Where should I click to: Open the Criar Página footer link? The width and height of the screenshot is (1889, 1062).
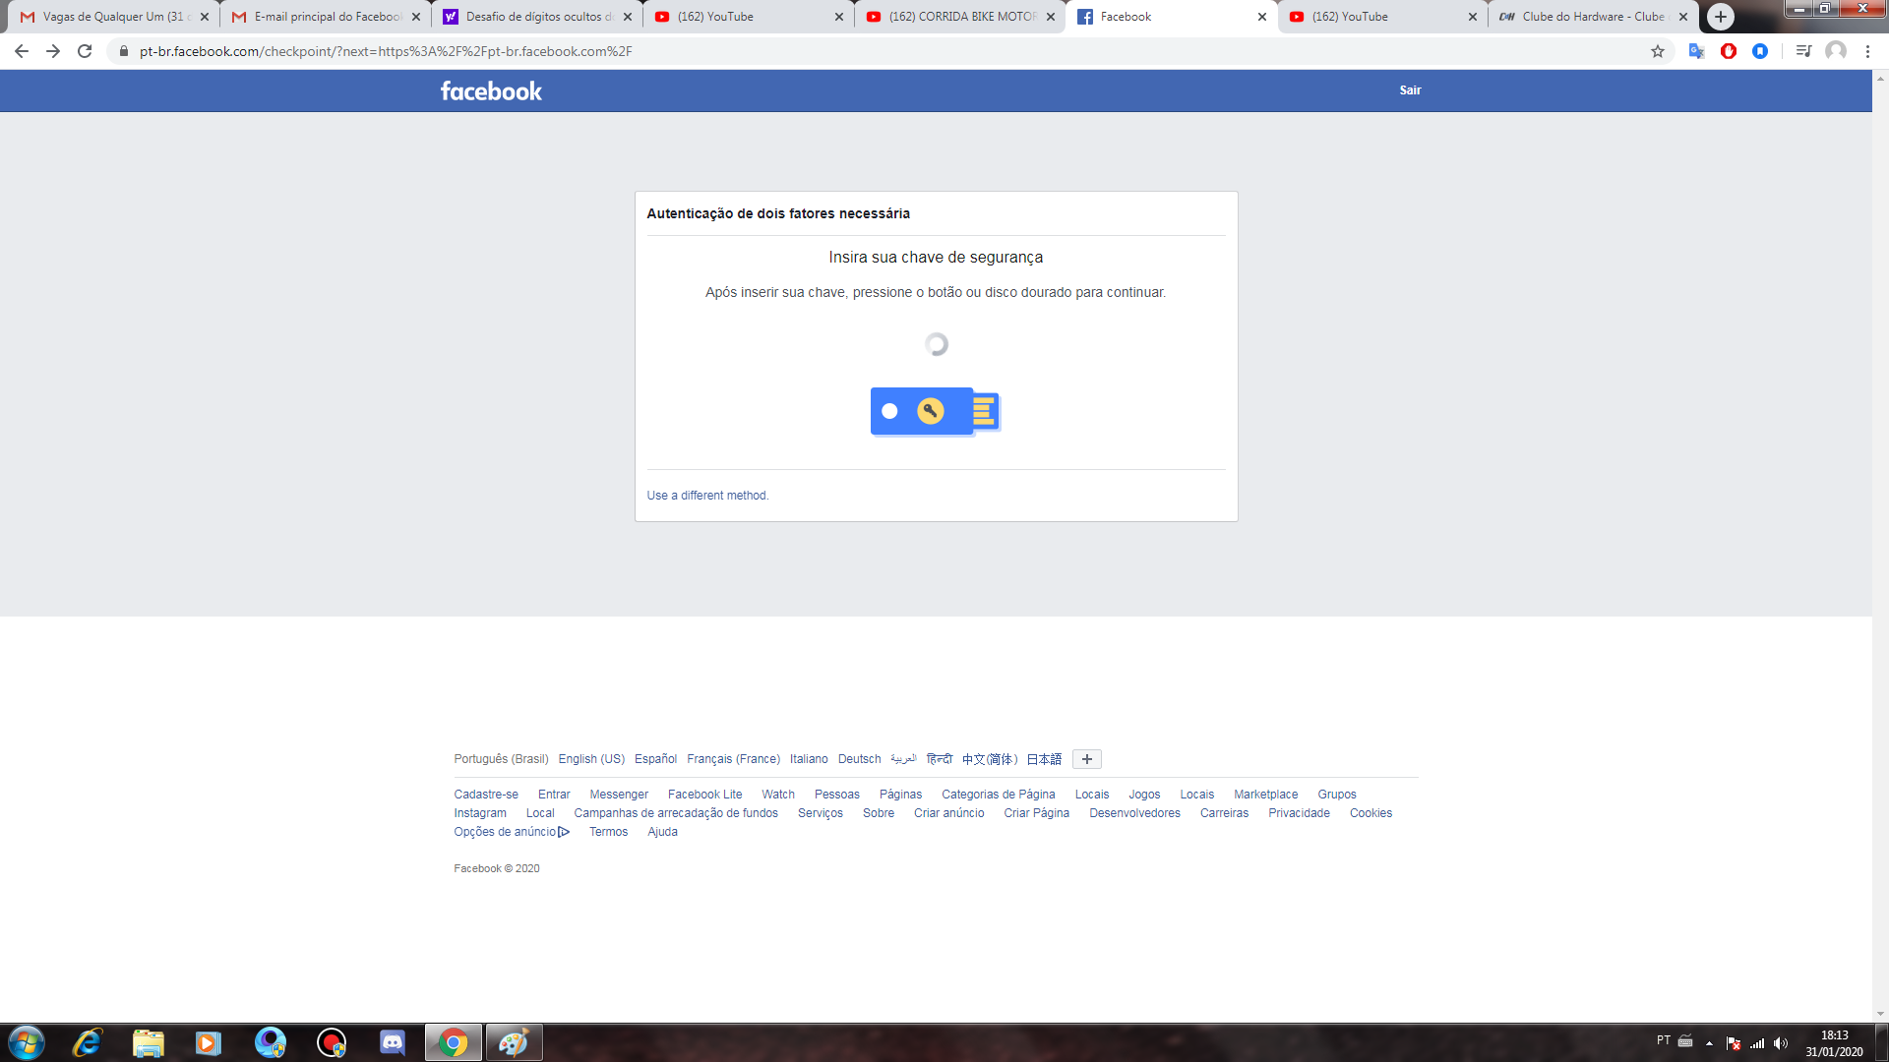pos(1036,813)
